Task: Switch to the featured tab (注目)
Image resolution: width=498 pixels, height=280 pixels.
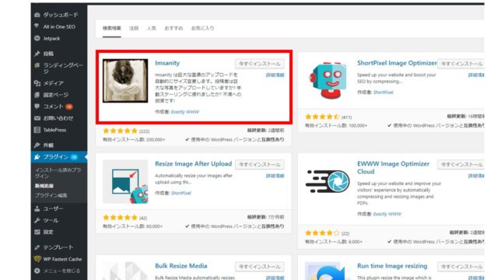Action: click(134, 28)
